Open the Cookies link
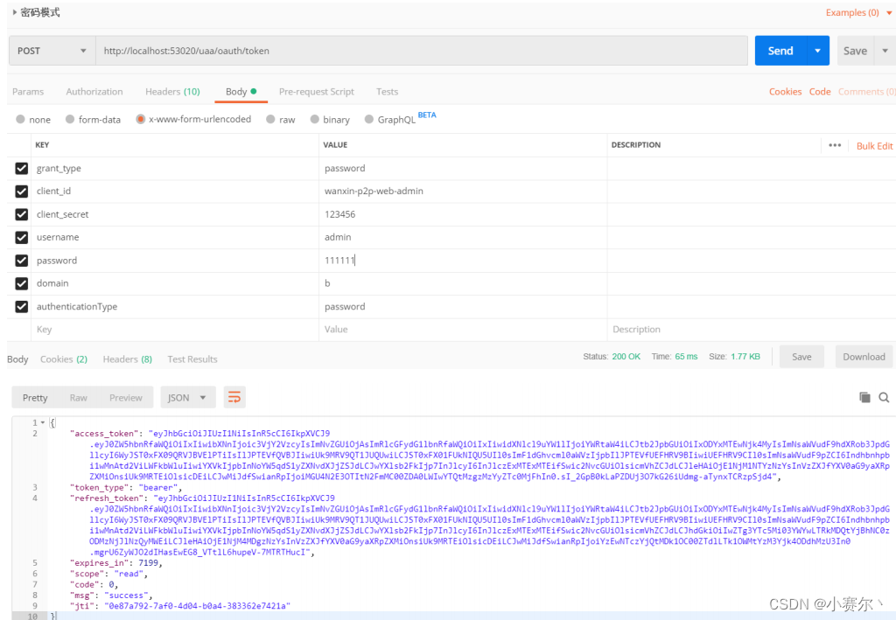This screenshot has height=620, width=896. [785, 91]
